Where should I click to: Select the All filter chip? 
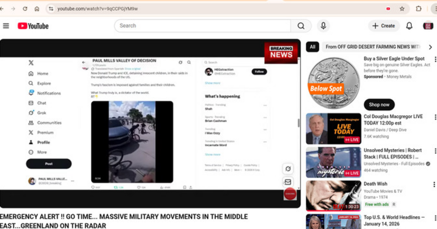[312, 47]
